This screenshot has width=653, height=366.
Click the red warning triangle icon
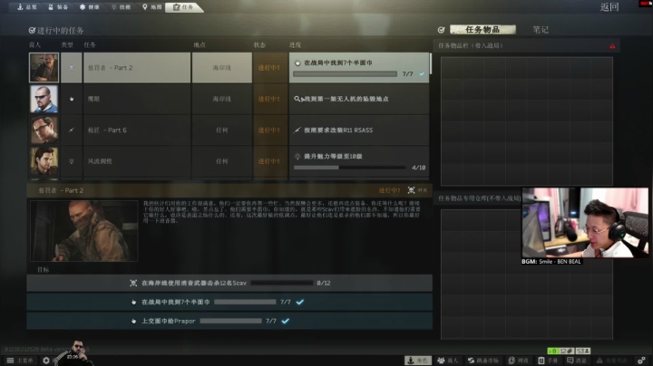[612, 46]
